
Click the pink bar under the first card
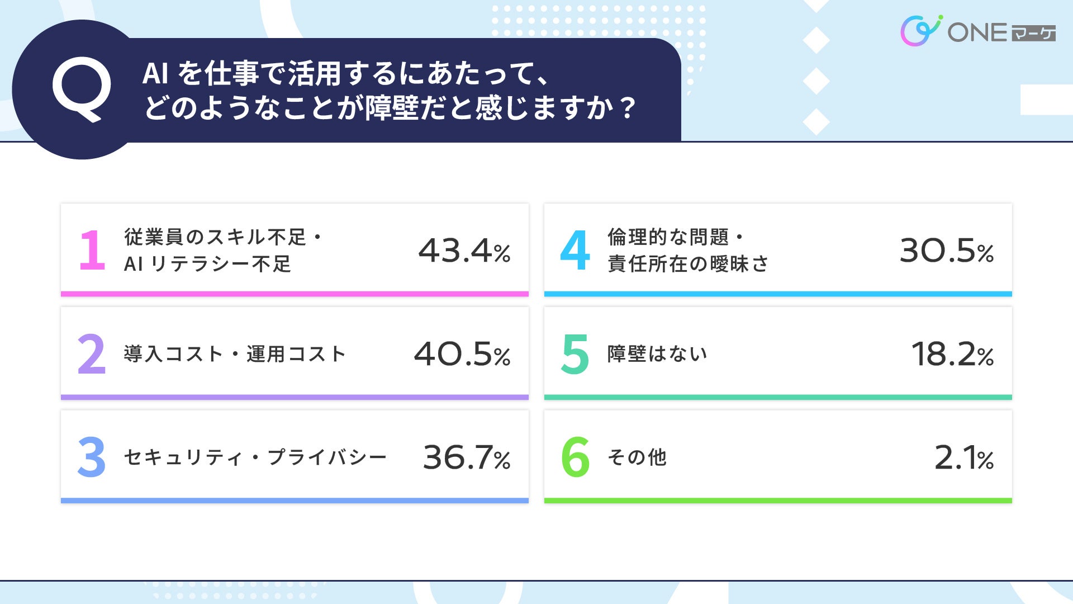295,294
